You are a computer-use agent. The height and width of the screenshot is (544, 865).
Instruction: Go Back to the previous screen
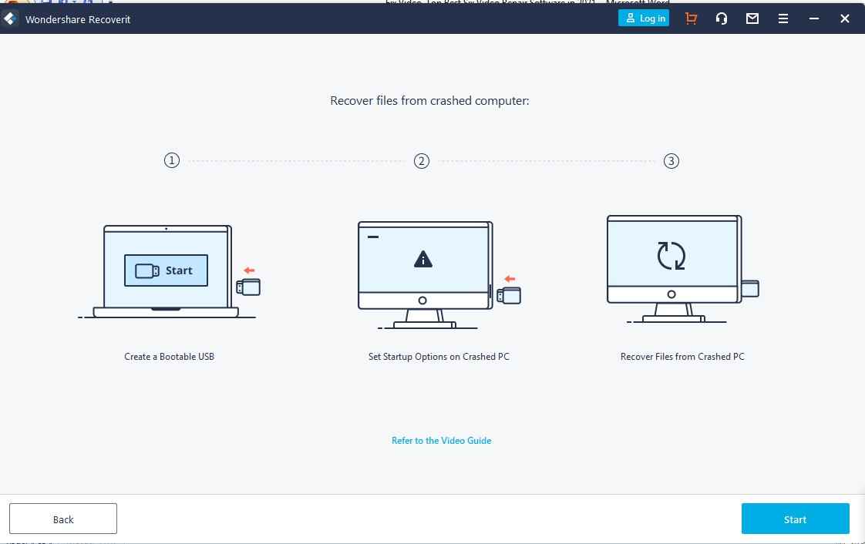(x=63, y=519)
